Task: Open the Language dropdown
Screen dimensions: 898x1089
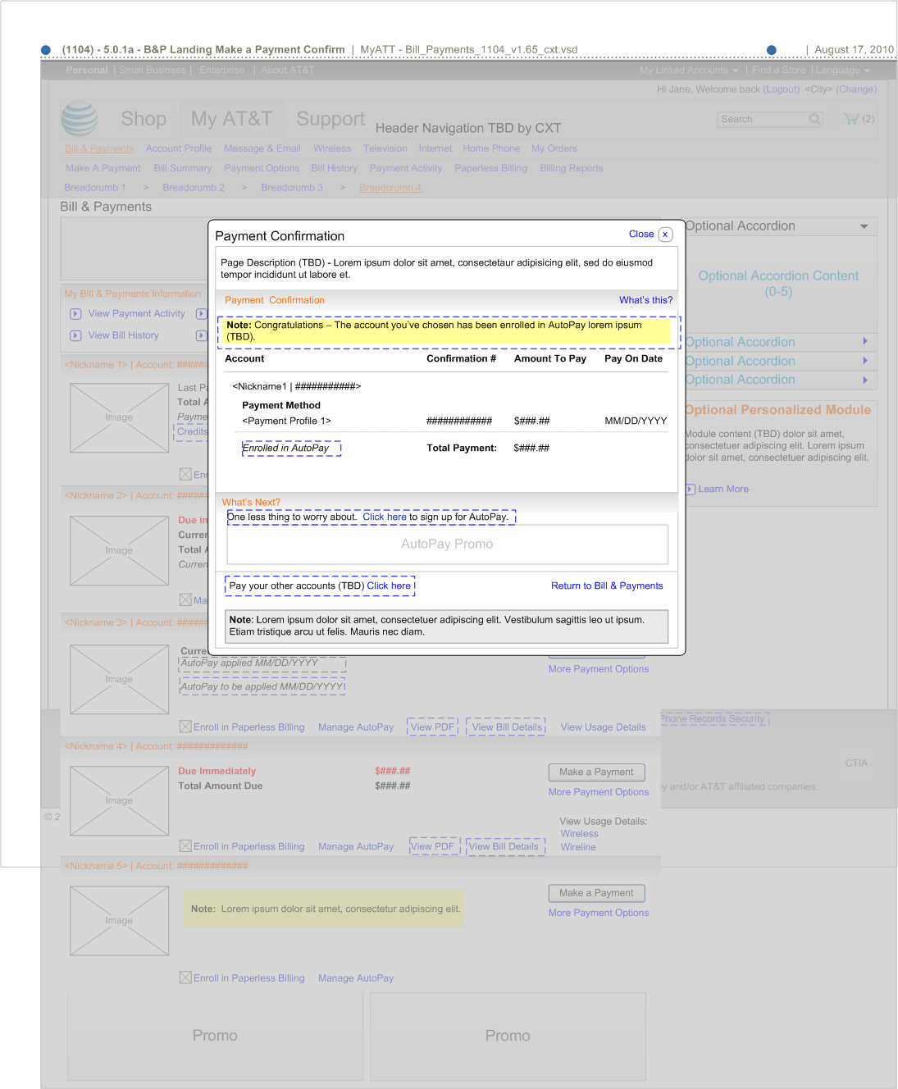Action: pos(843,71)
